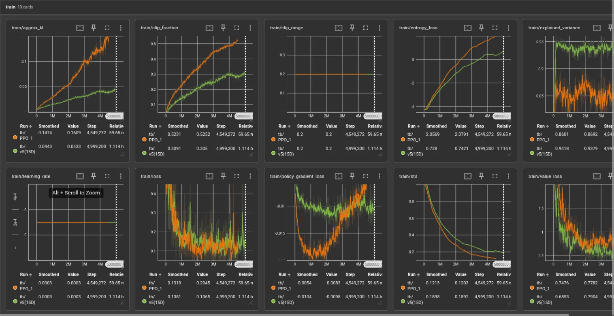This screenshot has width=614, height=316.
Task: Expand train/learning_rate chart to full size
Action: pos(107,176)
